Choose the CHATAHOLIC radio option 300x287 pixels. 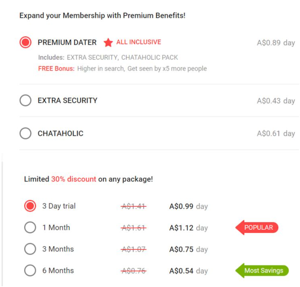click(x=25, y=133)
